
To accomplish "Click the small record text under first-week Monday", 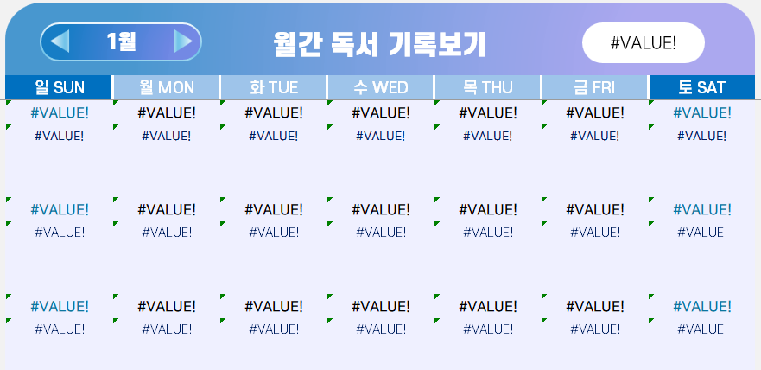I will (166, 136).
